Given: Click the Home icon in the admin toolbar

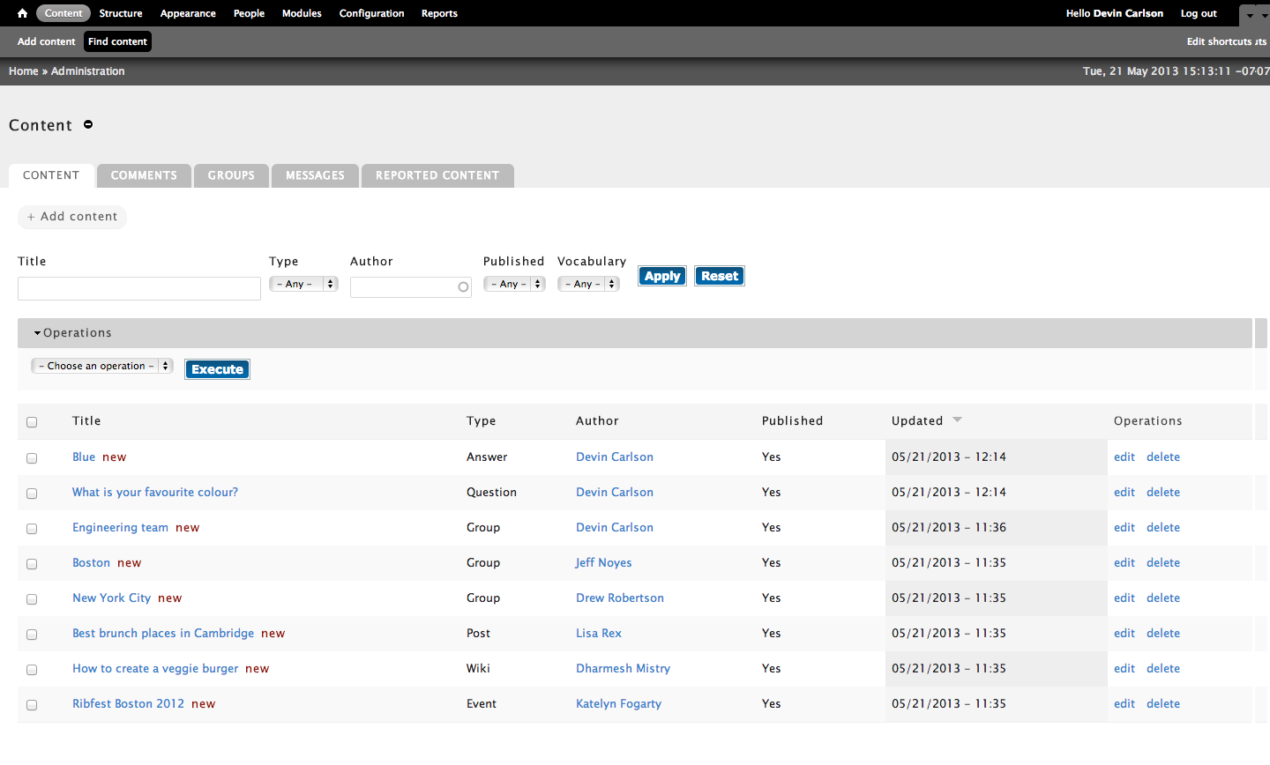Looking at the screenshot, I should 21,13.
